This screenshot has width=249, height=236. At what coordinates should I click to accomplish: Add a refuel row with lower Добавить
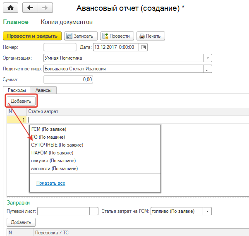pos(21,222)
